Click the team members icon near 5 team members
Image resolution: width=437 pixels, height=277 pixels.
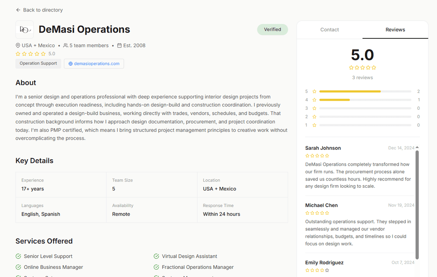tap(65, 45)
